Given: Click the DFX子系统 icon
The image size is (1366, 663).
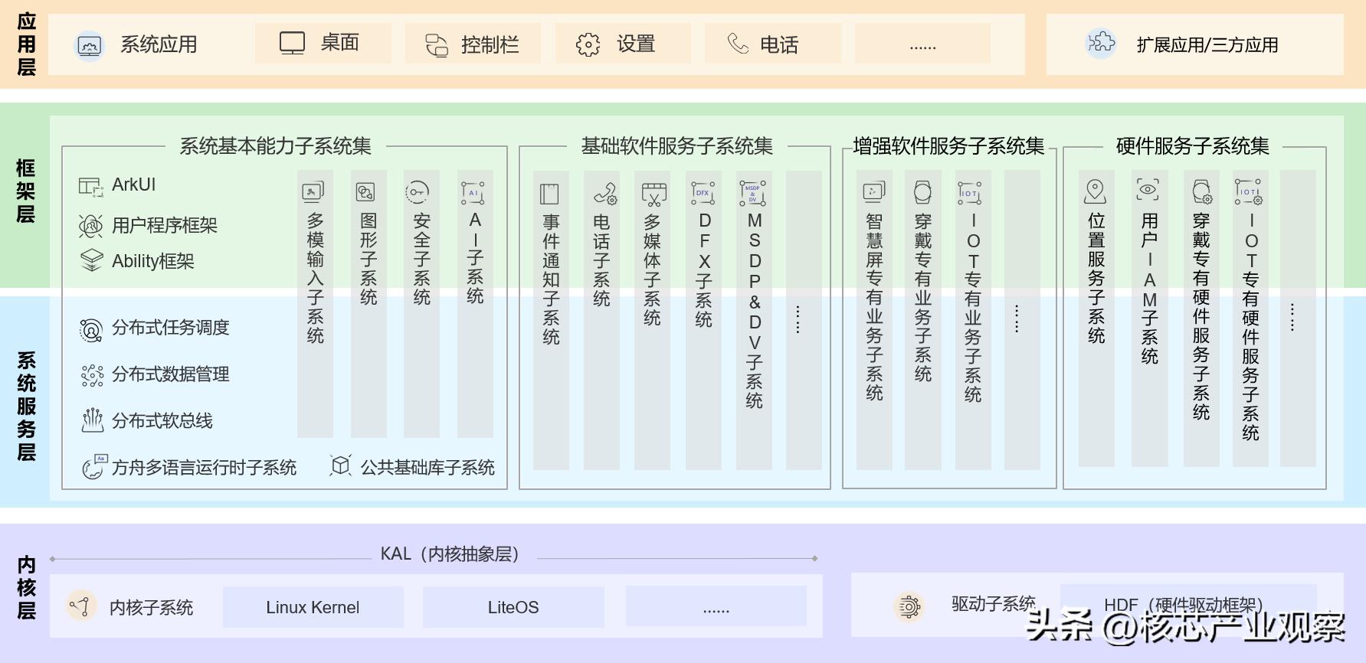Looking at the screenshot, I should pos(703,193).
